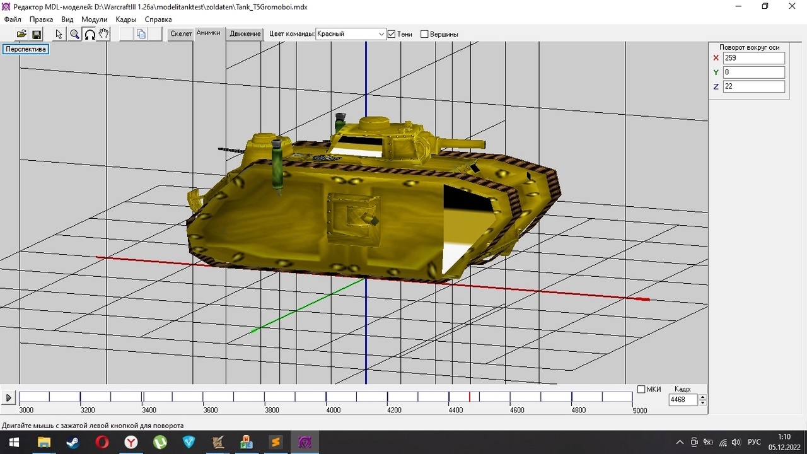This screenshot has width=807, height=454.
Task: Click the timeline above the 3400 label
Action: coord(142,397)
